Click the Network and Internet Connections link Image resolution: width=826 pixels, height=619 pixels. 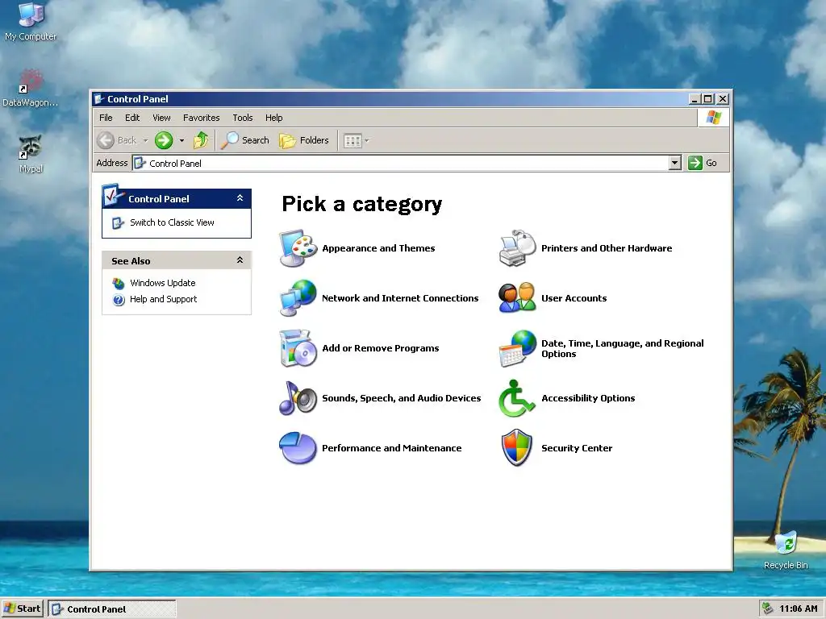coord(400,298)
